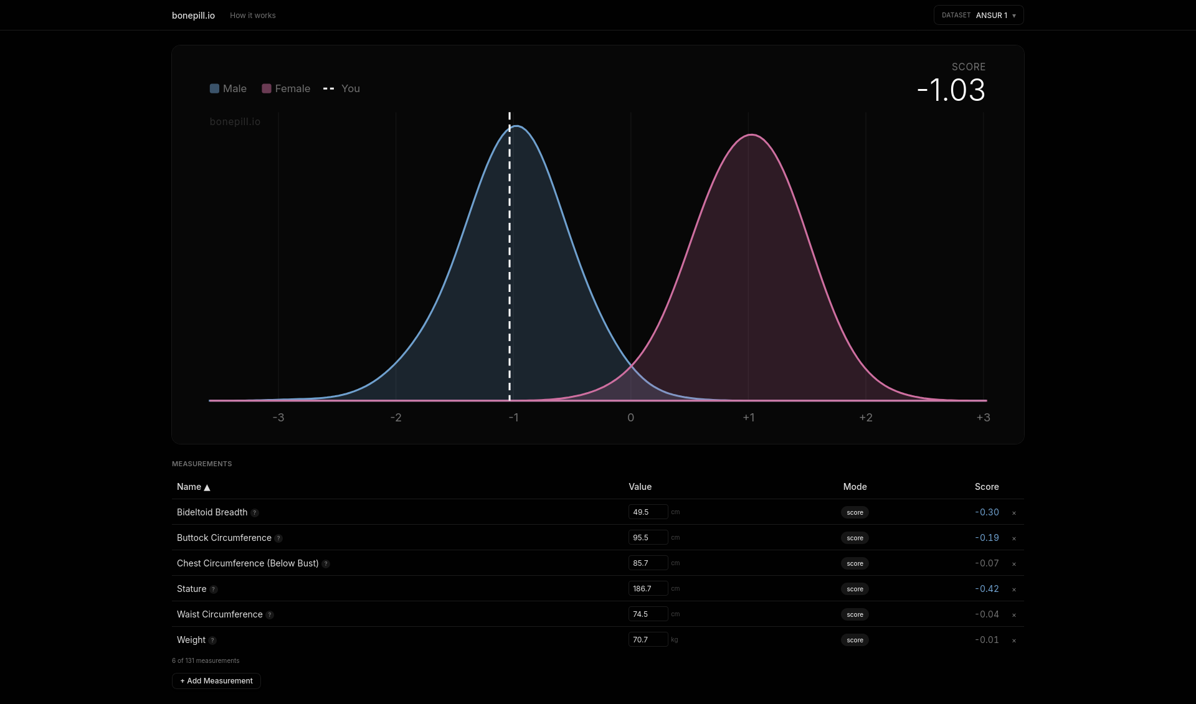
Task: Click the Score column header
Action: coord(986,487)
